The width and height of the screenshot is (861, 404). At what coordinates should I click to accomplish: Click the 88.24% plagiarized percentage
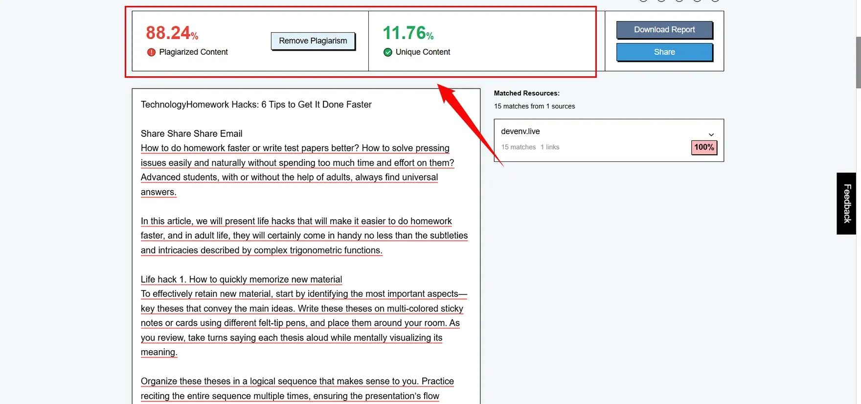click(172, 33)
